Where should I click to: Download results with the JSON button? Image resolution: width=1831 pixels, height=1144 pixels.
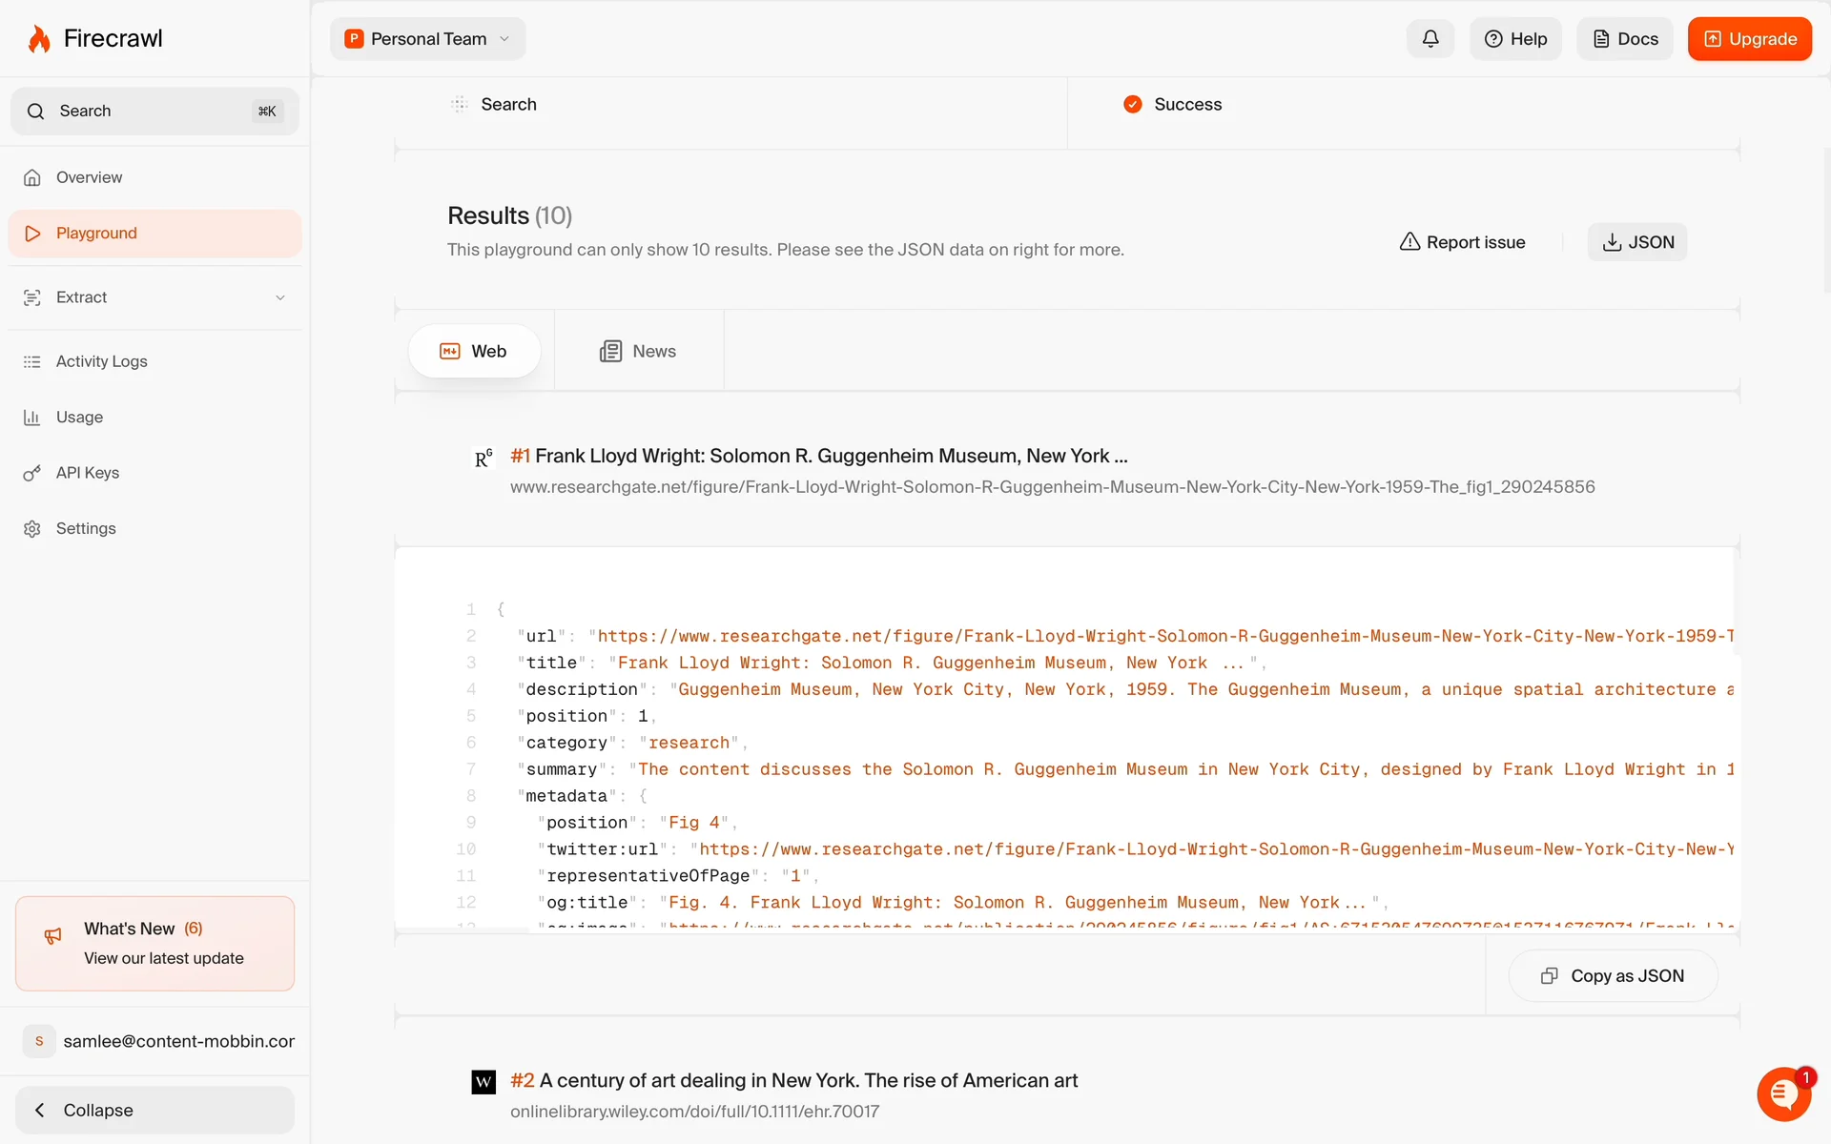[x=1636, y=242]
